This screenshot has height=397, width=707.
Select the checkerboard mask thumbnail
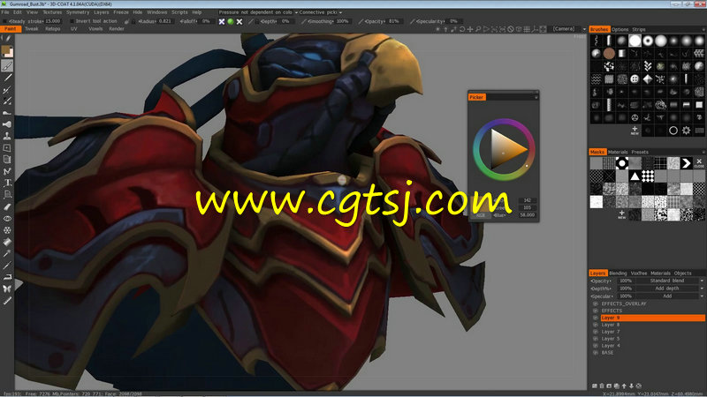[x=648, y=176]
